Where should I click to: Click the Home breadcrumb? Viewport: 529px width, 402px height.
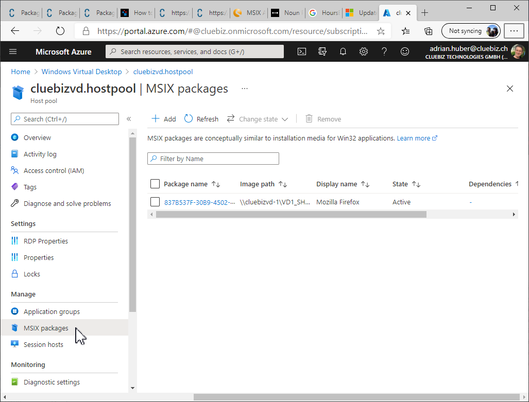click(21, 72)
